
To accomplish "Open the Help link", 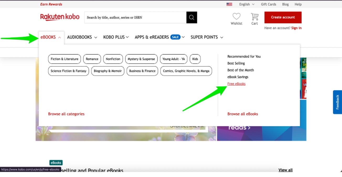I will pyautogui.click(x=298, y=4).
